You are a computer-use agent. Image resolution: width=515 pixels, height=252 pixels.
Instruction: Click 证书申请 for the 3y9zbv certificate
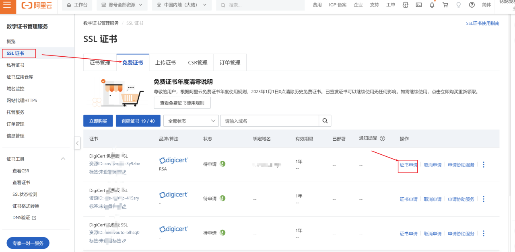408,165
